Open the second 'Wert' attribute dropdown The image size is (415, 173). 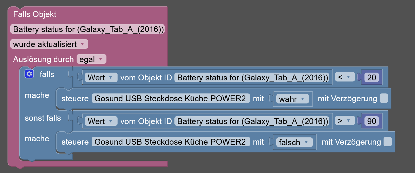101,121
